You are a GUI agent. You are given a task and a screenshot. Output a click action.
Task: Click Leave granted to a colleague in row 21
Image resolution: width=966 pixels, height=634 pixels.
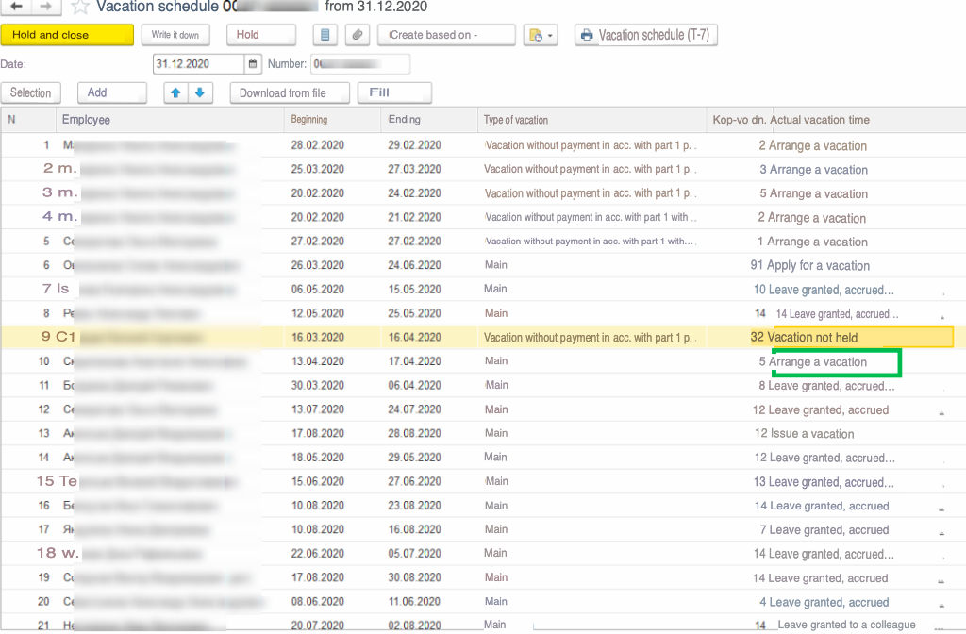click(x=846, y=625)
